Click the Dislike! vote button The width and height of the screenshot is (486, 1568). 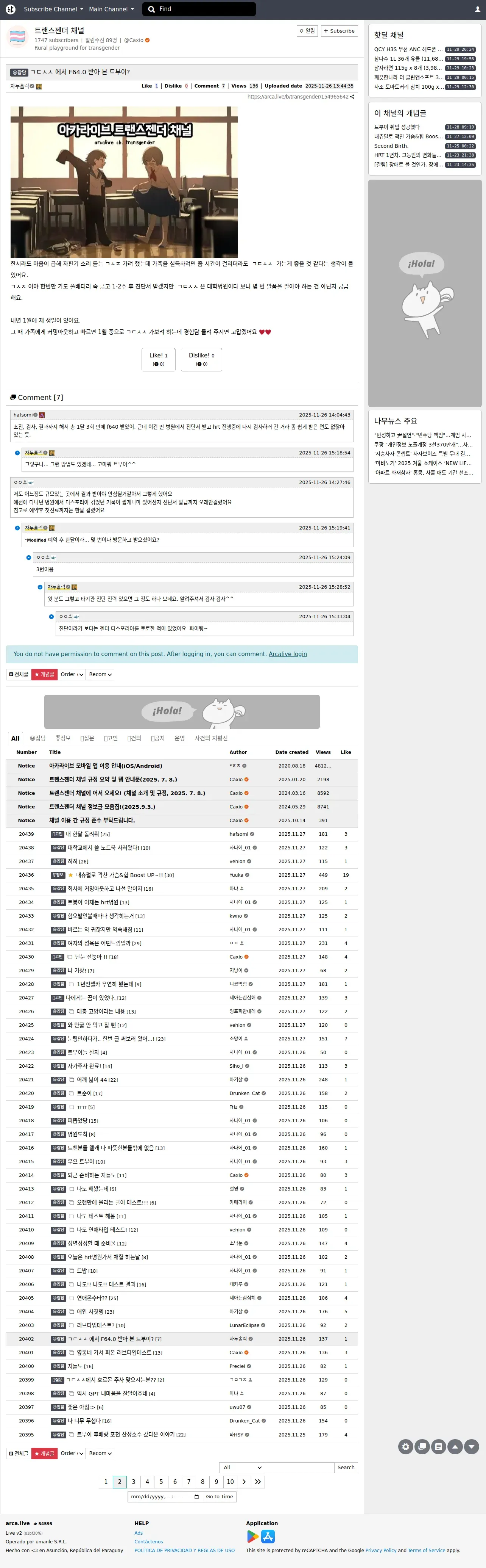coord(202,359)
